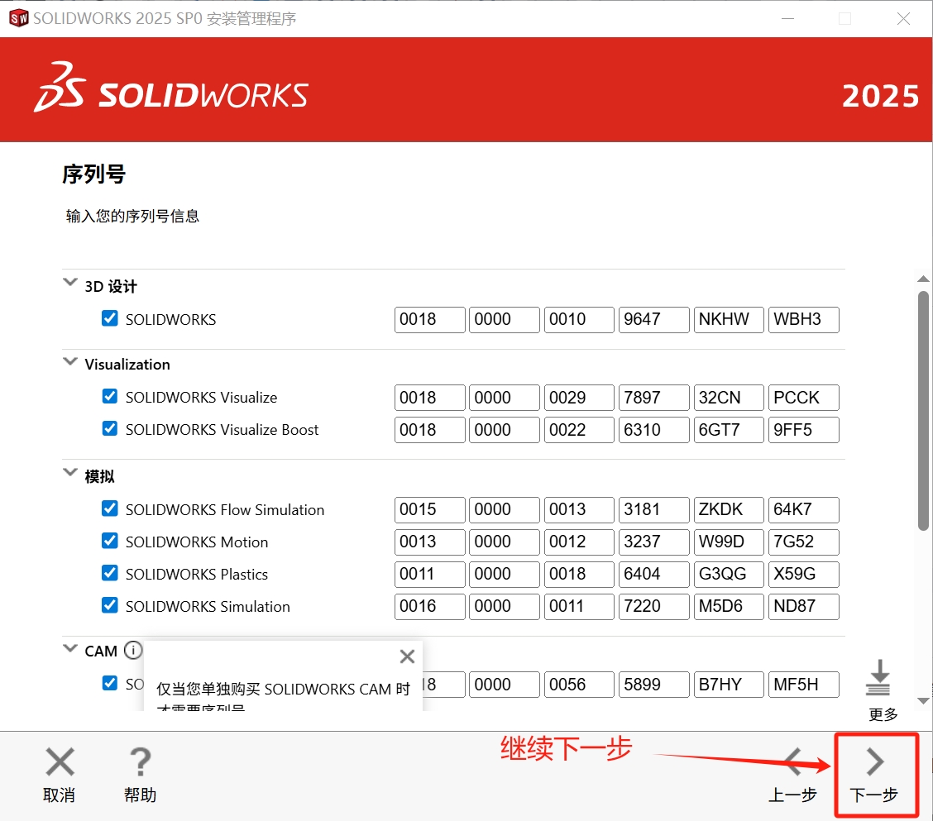Click Motion serial field 3237
Image resolution: width=933 pixels, height=821 pixels.
click(654, 542)
